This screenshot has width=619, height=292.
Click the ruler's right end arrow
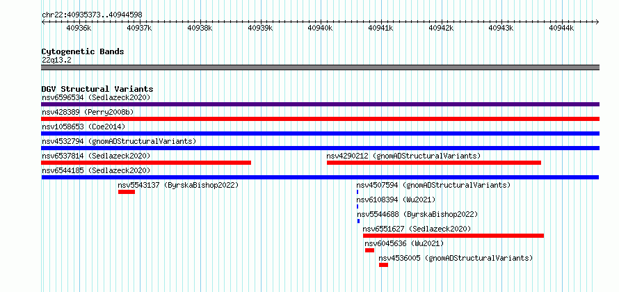point(597,22)
